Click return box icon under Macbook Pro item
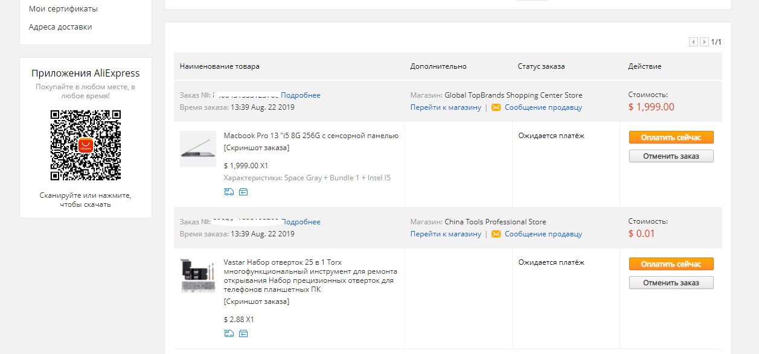 click(243, 192)
